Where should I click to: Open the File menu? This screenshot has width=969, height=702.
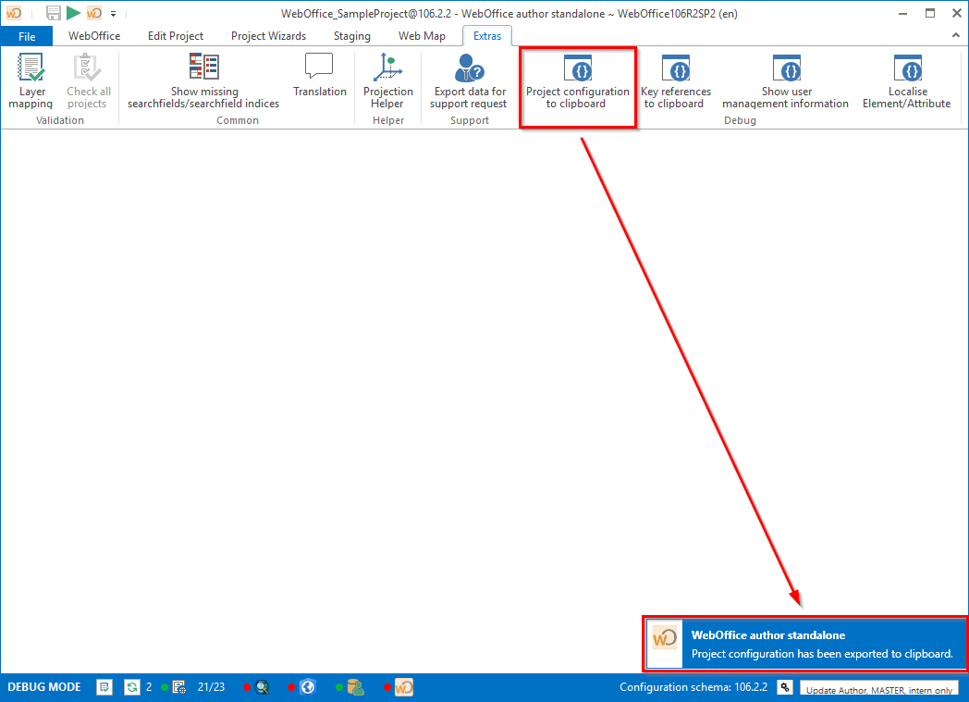(x=26, y=36)
